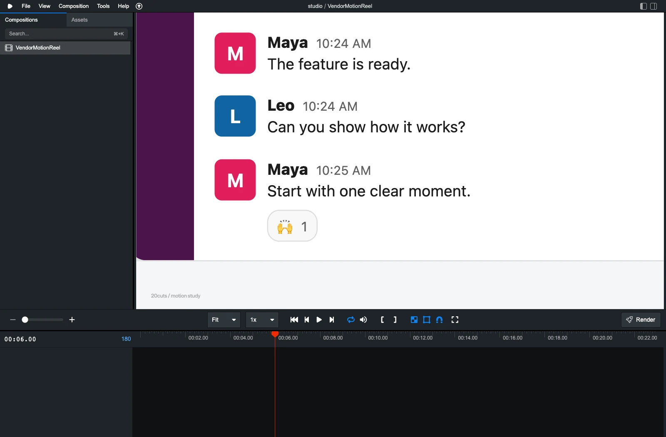Screen dimensions: 666x437
Task: Toggle loop playback
Action: point(351,320)
